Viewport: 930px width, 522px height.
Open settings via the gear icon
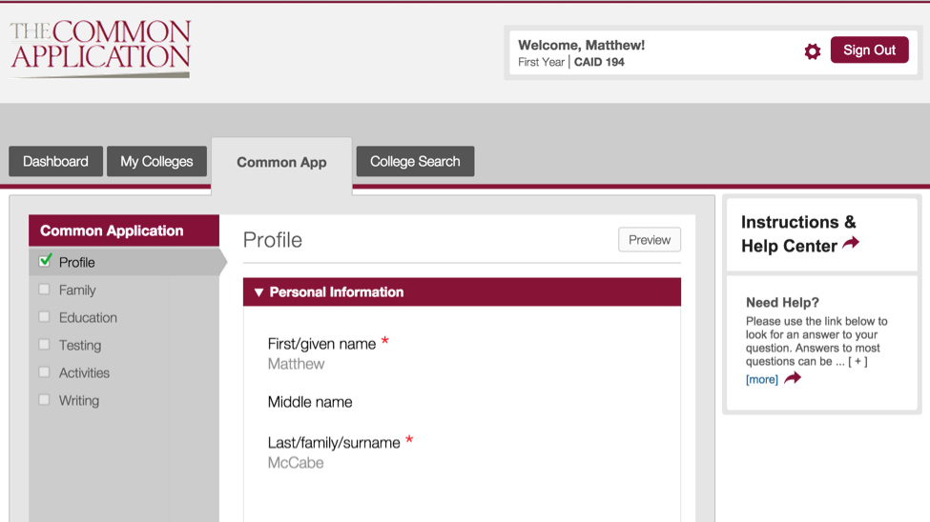(812, 51)
